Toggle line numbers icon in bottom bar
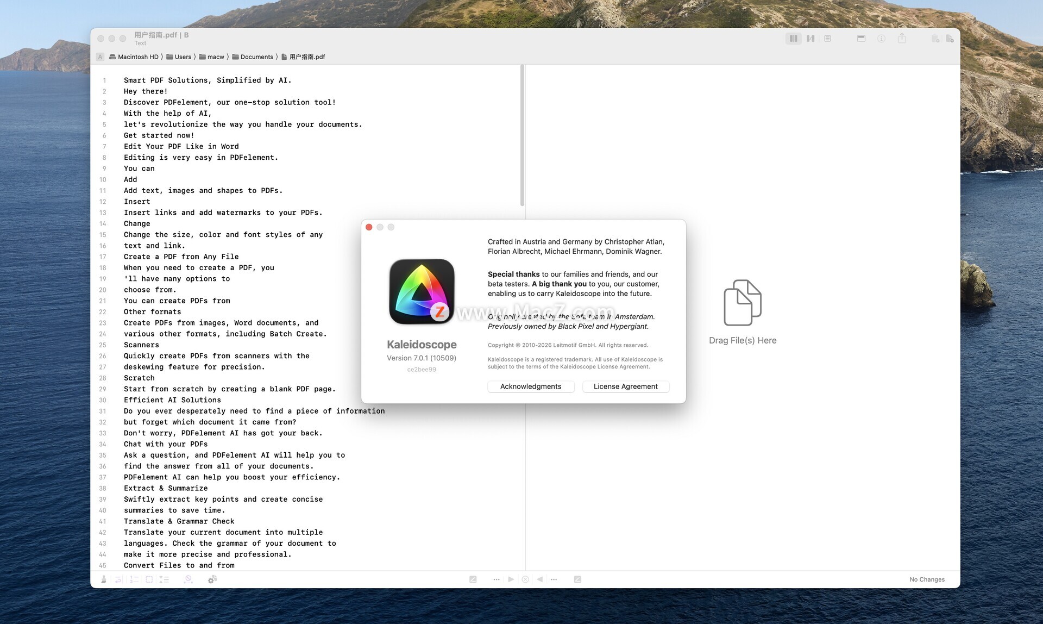This screenshot has width=1043, height=624. click(x=134, y=579)
